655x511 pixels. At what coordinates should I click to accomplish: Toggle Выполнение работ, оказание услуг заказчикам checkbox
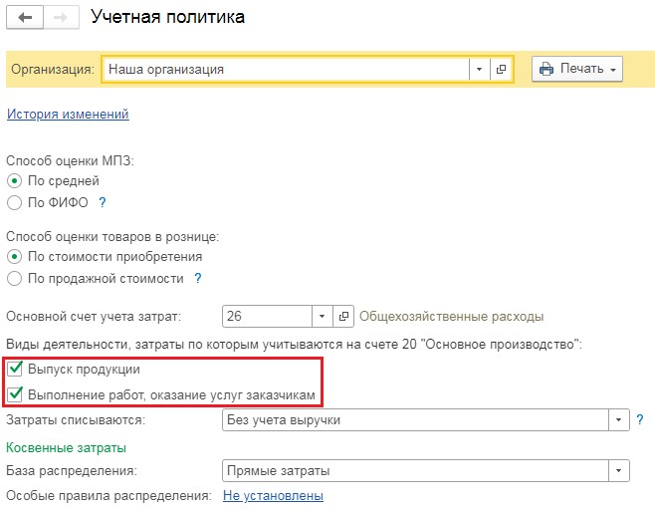coord(15,395)
